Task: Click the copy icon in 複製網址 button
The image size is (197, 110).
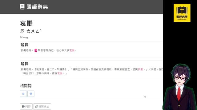Action: tap(37, 107)
